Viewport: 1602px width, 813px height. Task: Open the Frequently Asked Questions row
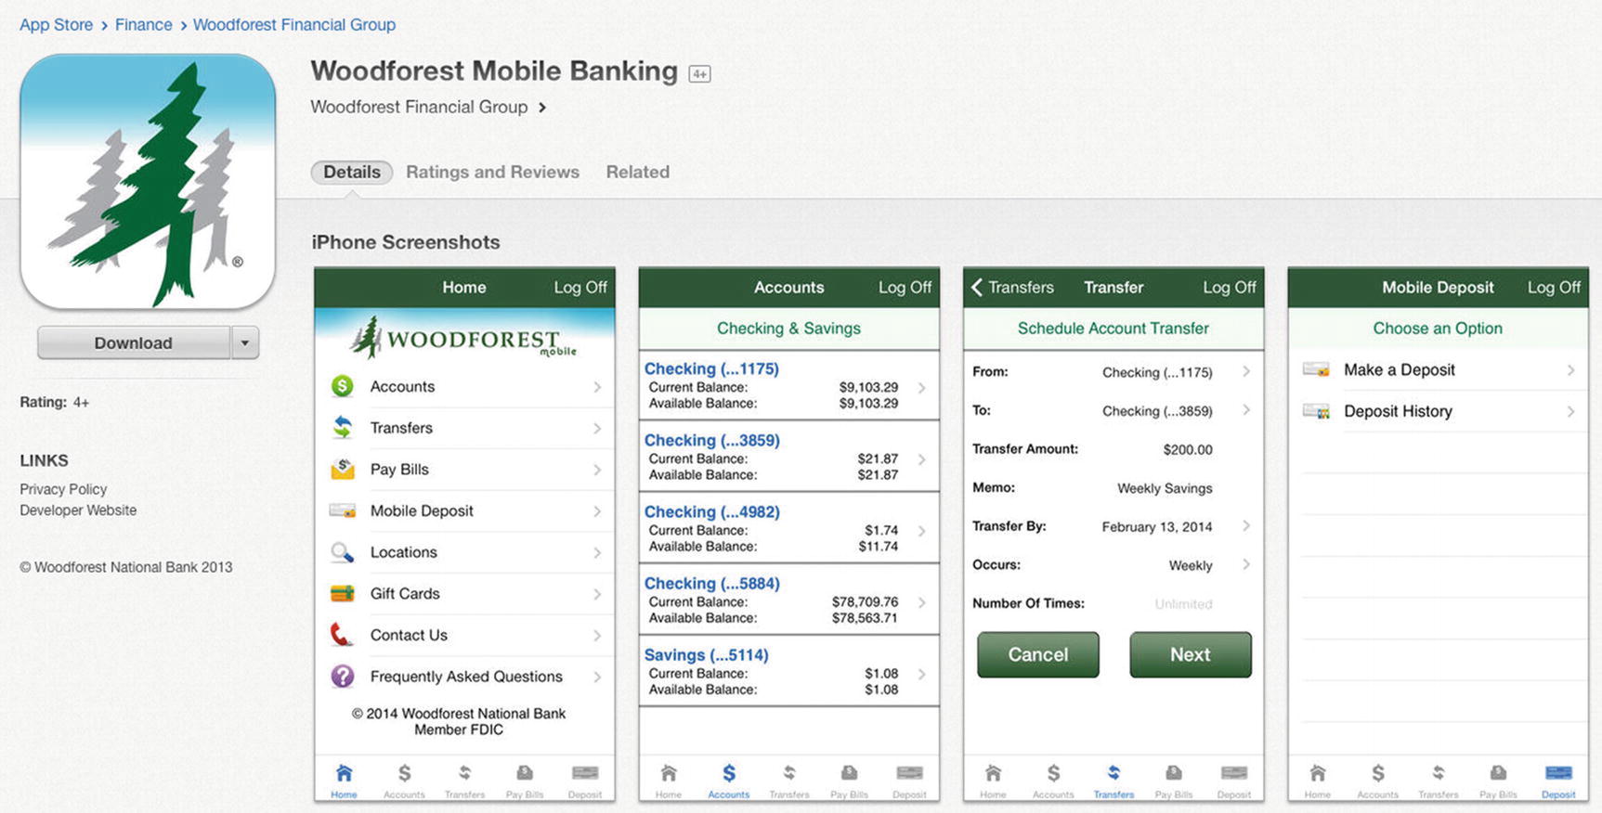pos(464,677)
